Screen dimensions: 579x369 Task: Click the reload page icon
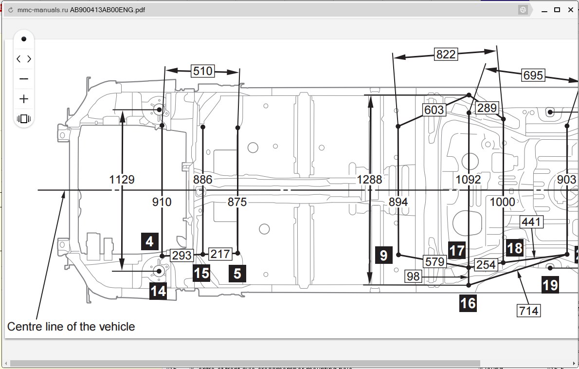(x=10, y=10)
